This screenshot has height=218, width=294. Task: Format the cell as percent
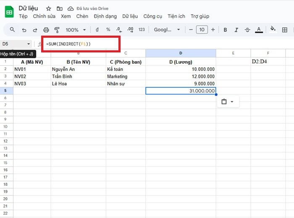pos(108,30)
